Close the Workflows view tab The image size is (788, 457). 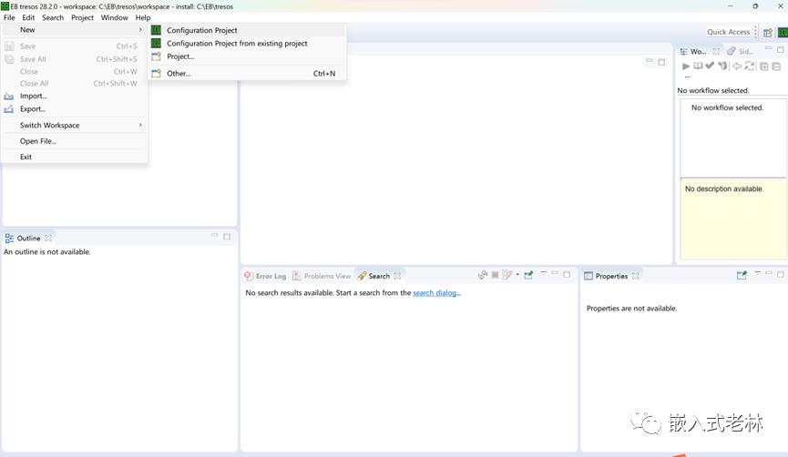[716, 51]
